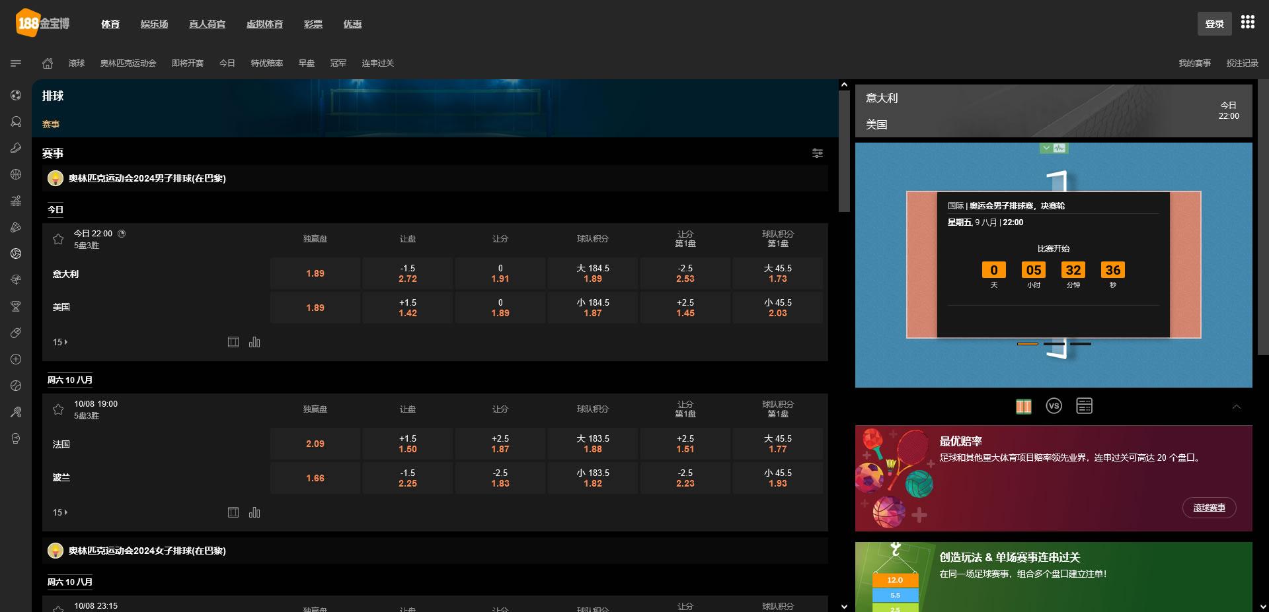Select 波兰 独赢盘 odds 1.66

315,478
